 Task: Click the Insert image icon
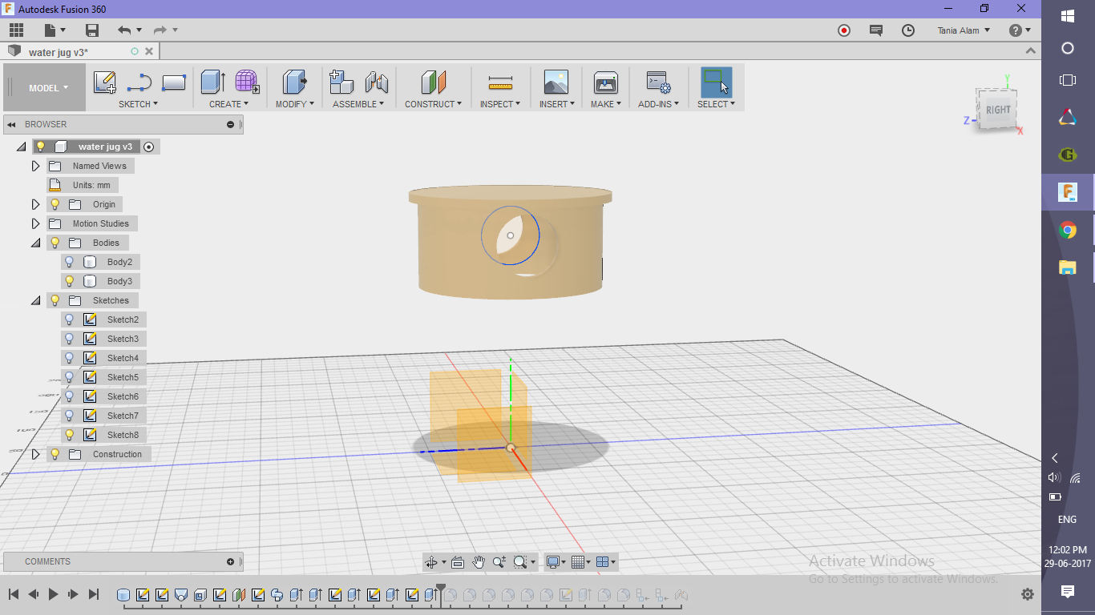(x=556, y=82)
